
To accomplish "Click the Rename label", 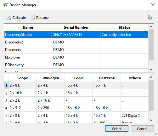I will pyautogui.click(x=42, y=18).
